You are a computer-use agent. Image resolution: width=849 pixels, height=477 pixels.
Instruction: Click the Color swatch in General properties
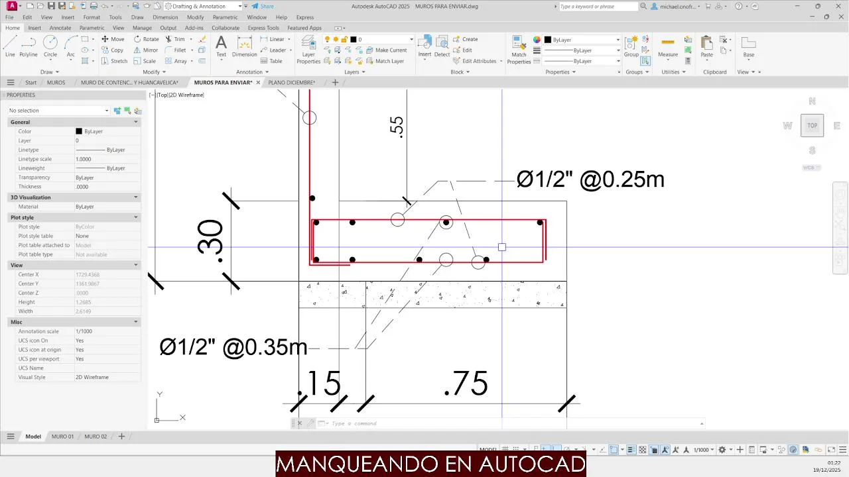click(79, 131)
